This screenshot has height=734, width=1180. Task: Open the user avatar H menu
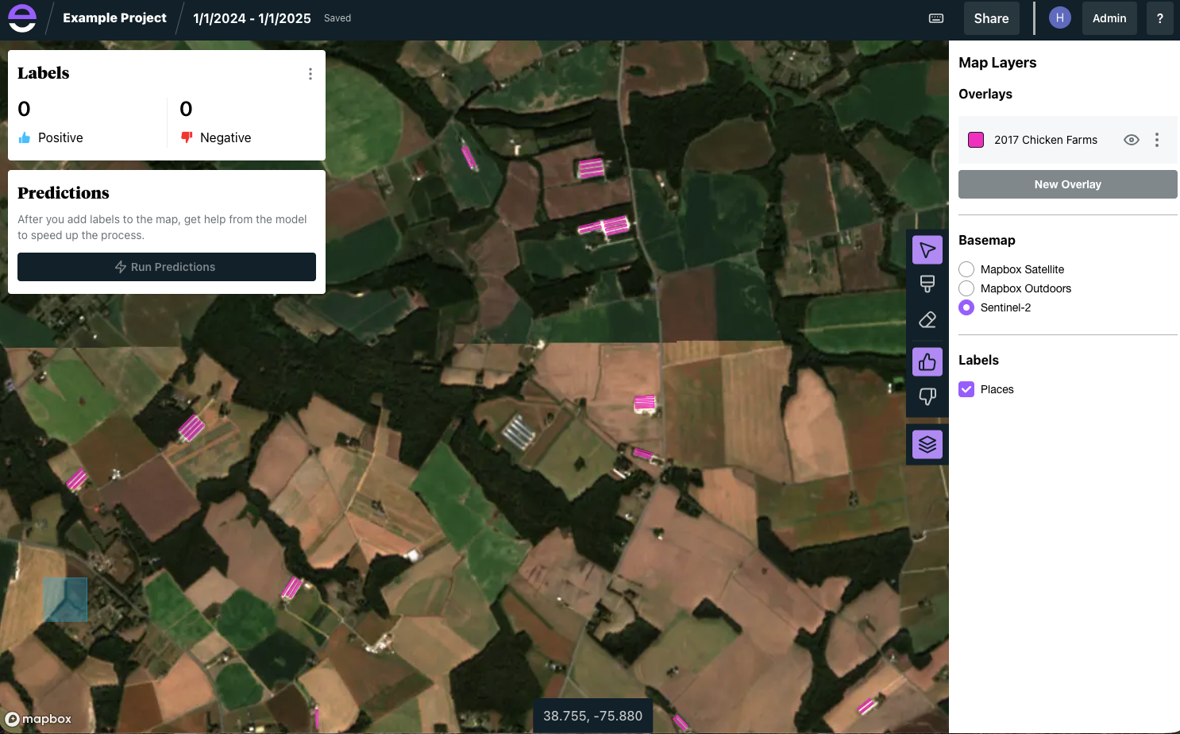click(1059, 17)
